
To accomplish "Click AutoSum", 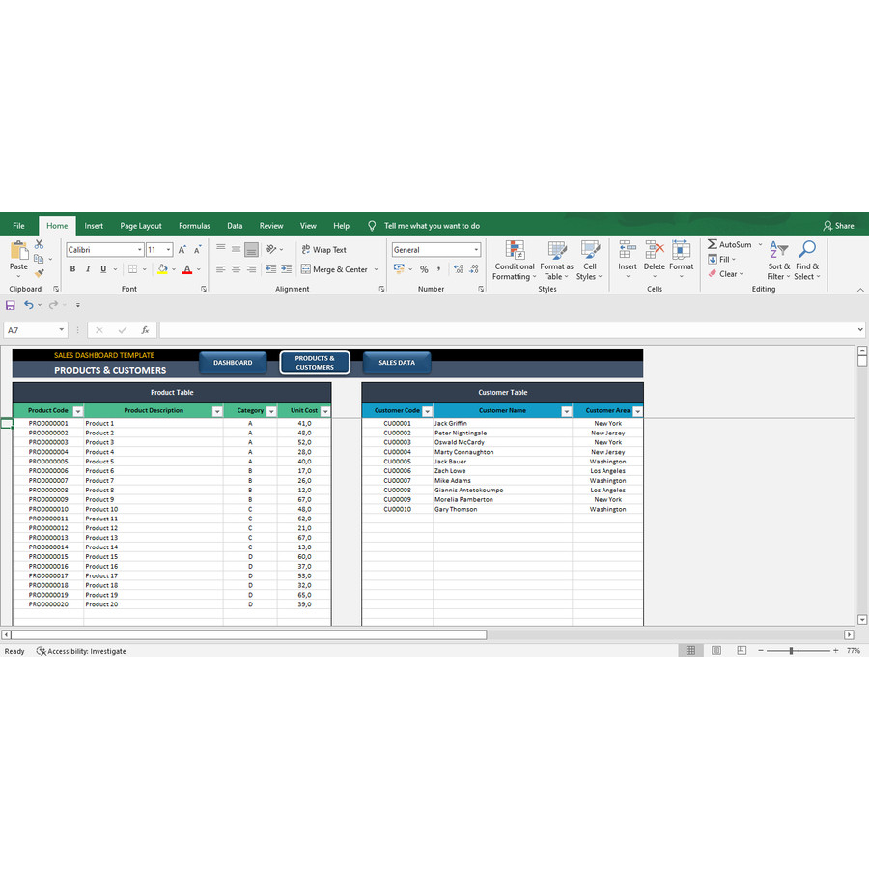I will (729, 244).
